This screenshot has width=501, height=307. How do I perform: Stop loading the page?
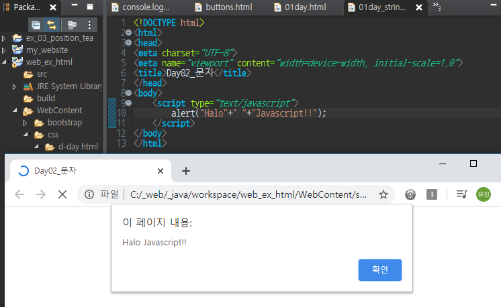click(x=62, y=194)
